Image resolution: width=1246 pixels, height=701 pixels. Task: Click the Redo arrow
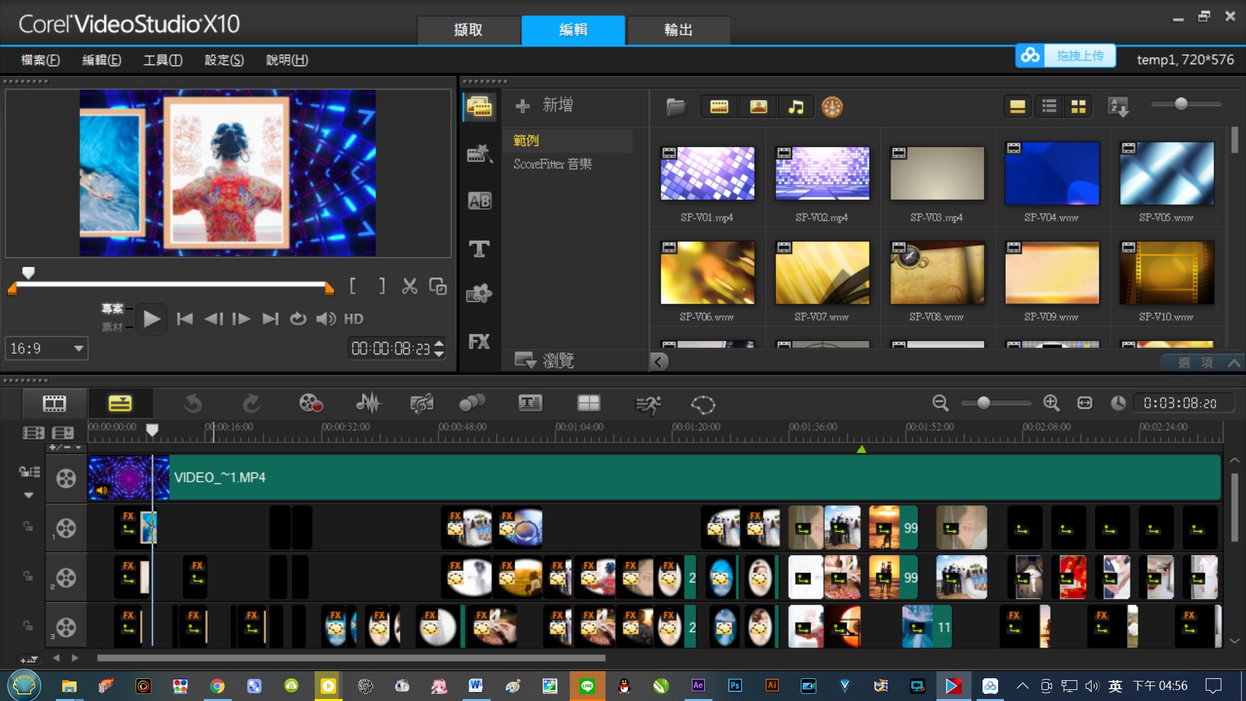251,404
